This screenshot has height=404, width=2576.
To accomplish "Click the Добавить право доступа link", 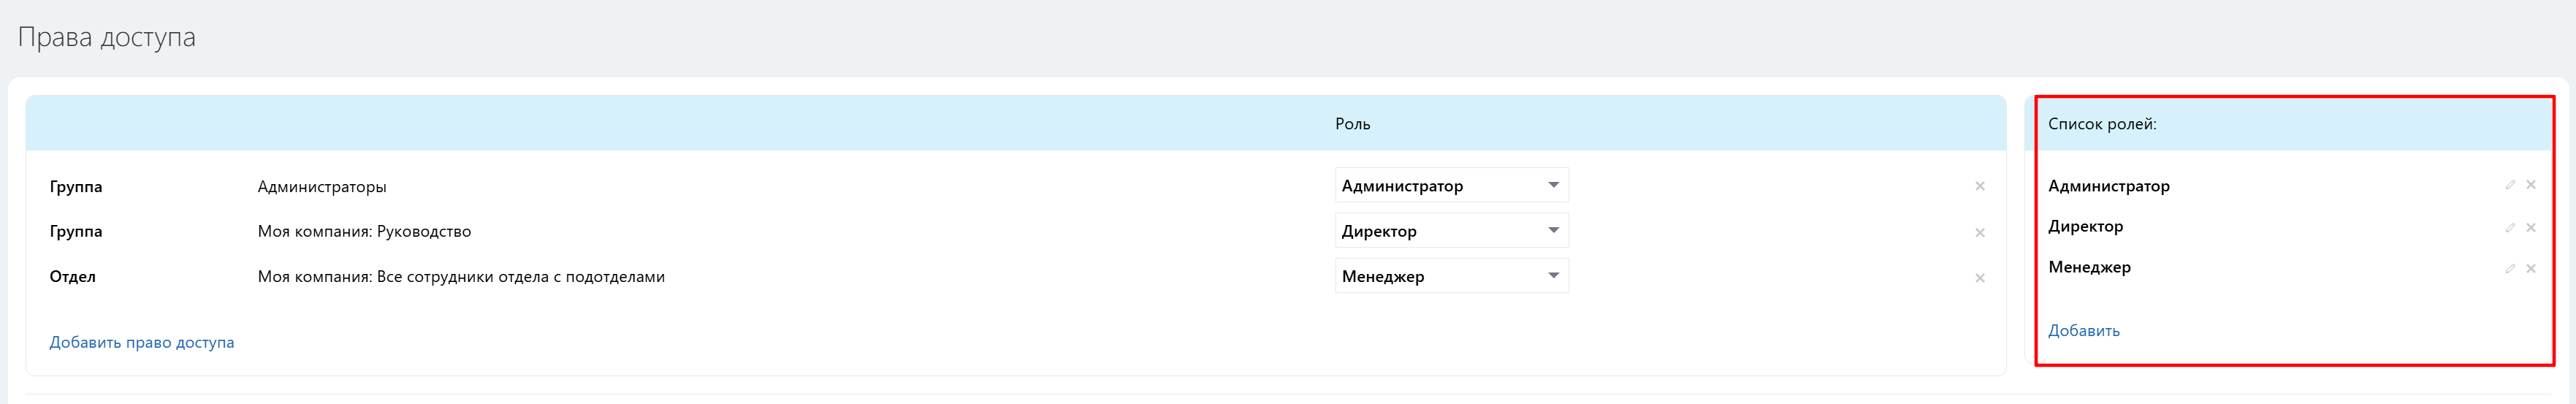I will tap(142, 342).
